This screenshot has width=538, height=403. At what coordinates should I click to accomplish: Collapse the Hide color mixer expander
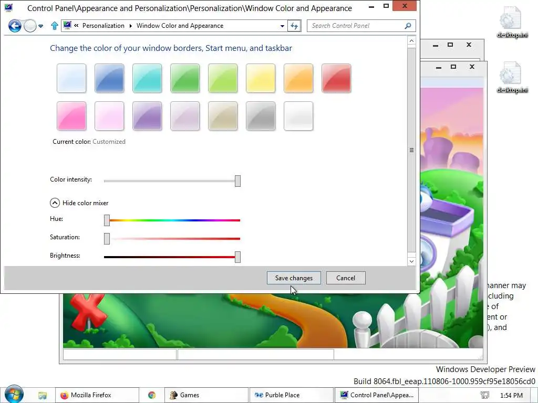click(x=55, y=203)
